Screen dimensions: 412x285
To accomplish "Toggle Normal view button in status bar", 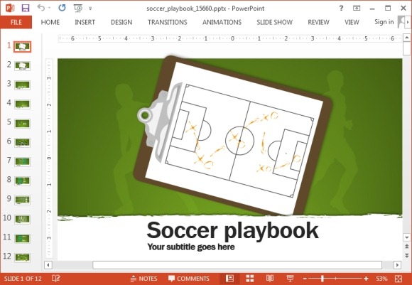I will (x=229, y=279).
